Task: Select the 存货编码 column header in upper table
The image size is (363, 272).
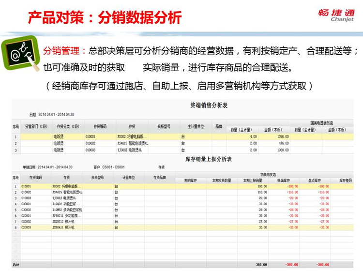Action: click(x=100, y=126)
